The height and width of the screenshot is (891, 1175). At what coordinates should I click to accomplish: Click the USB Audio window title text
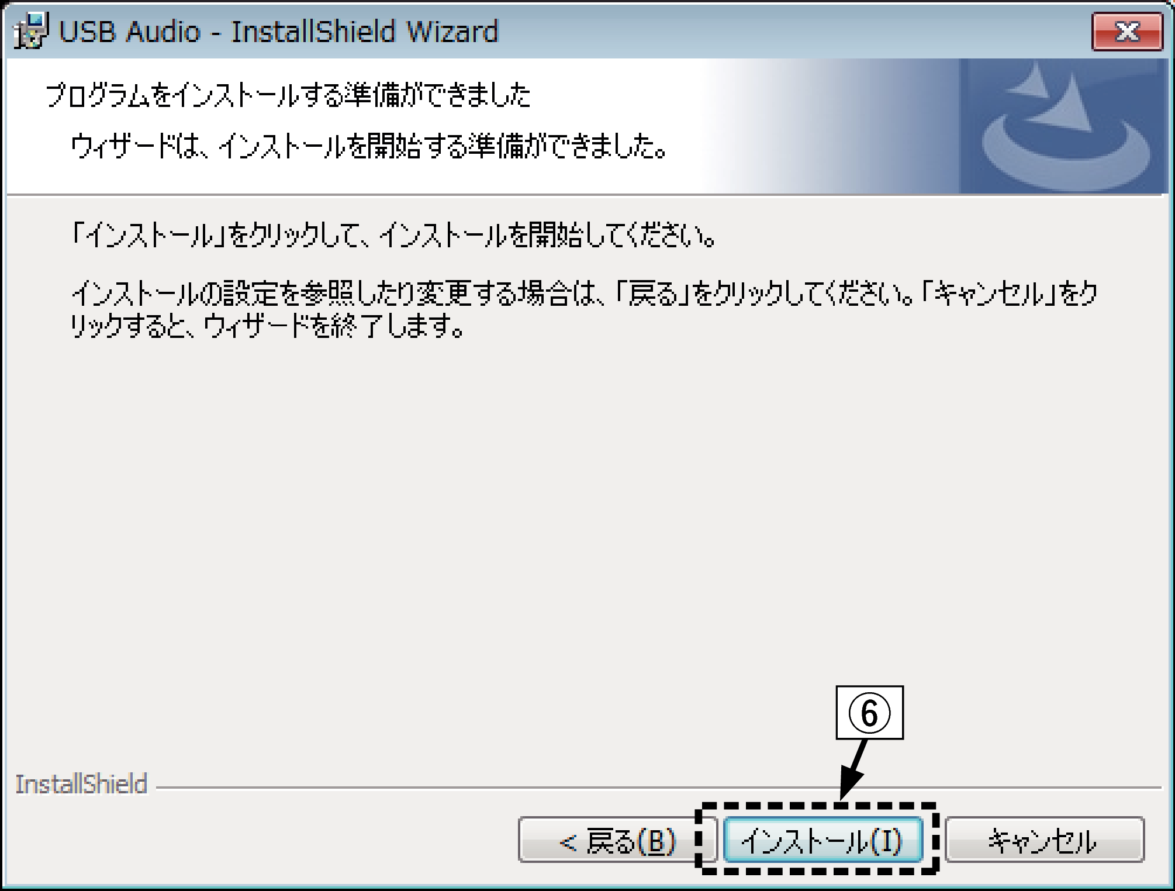[278, 31]
